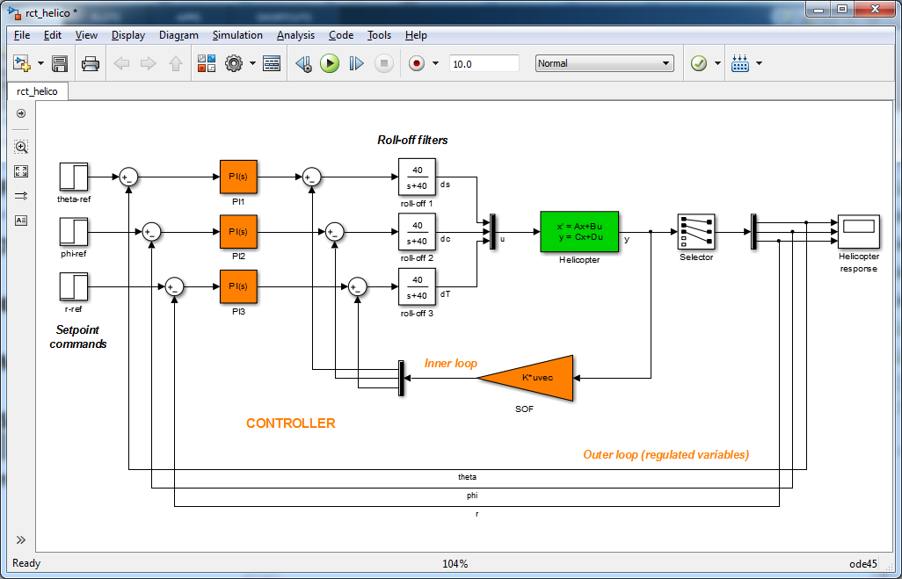902x579 pixels.
Task: Select the roll-off 3 transfer function block
Action: pyautogui.click(x=417, y=286)
